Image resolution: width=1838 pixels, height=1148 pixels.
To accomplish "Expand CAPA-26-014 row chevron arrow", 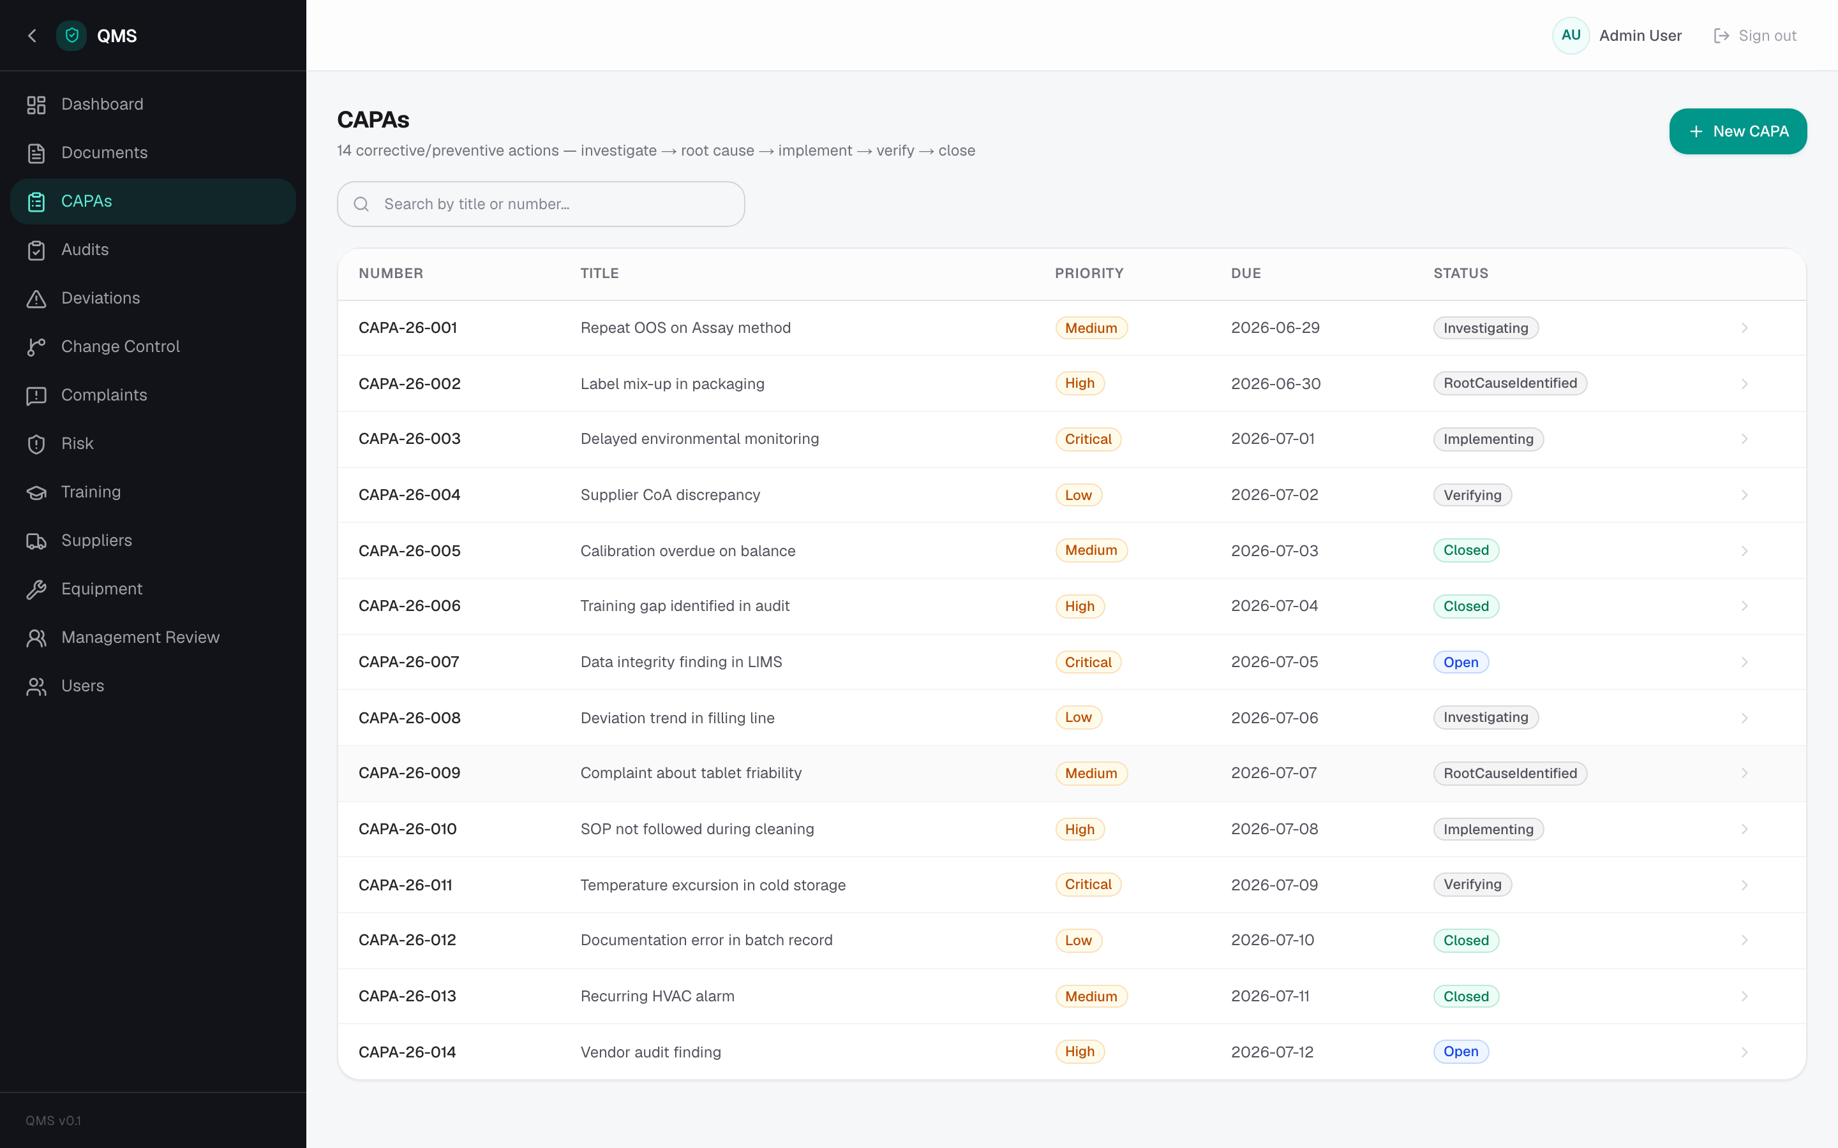I will tap(1745, 1052).
